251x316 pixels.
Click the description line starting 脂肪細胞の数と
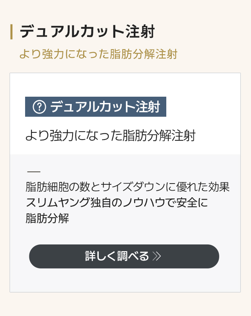pos(127,187)
